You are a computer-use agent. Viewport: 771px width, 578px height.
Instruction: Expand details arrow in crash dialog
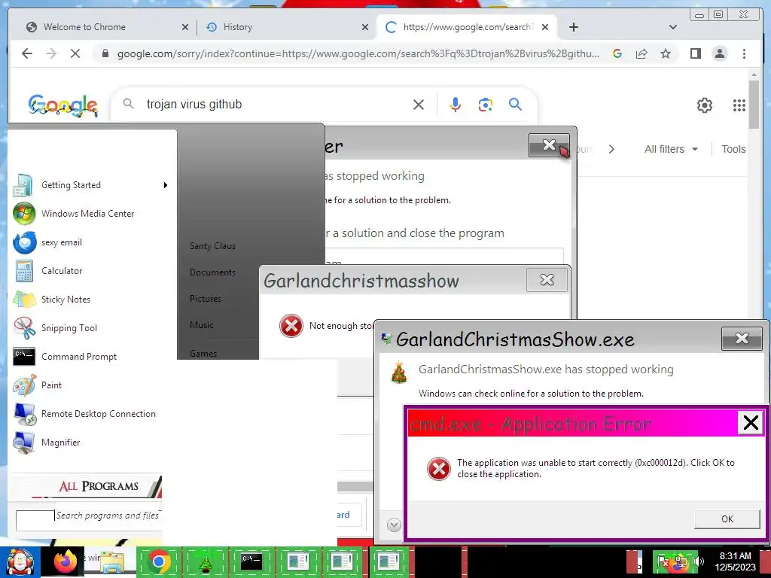tap(394, 525)
